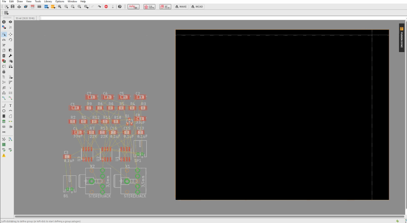This screenshot has width=407, height=223.
Task: Select the Delete trash can tool
Action: (x=4, y=56)
